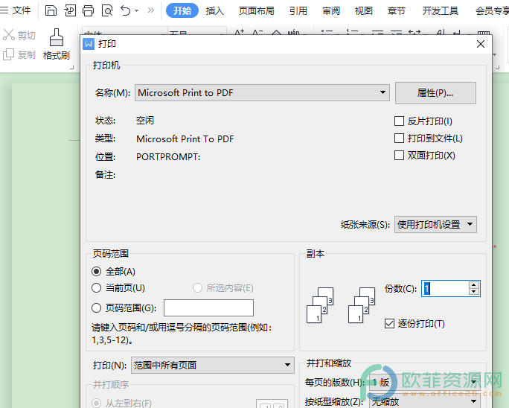The width and height of the screenshot is (509, 408).
Task: Switch to the 插入 tab
Action: pyautogui.click(x=215, y=10)
